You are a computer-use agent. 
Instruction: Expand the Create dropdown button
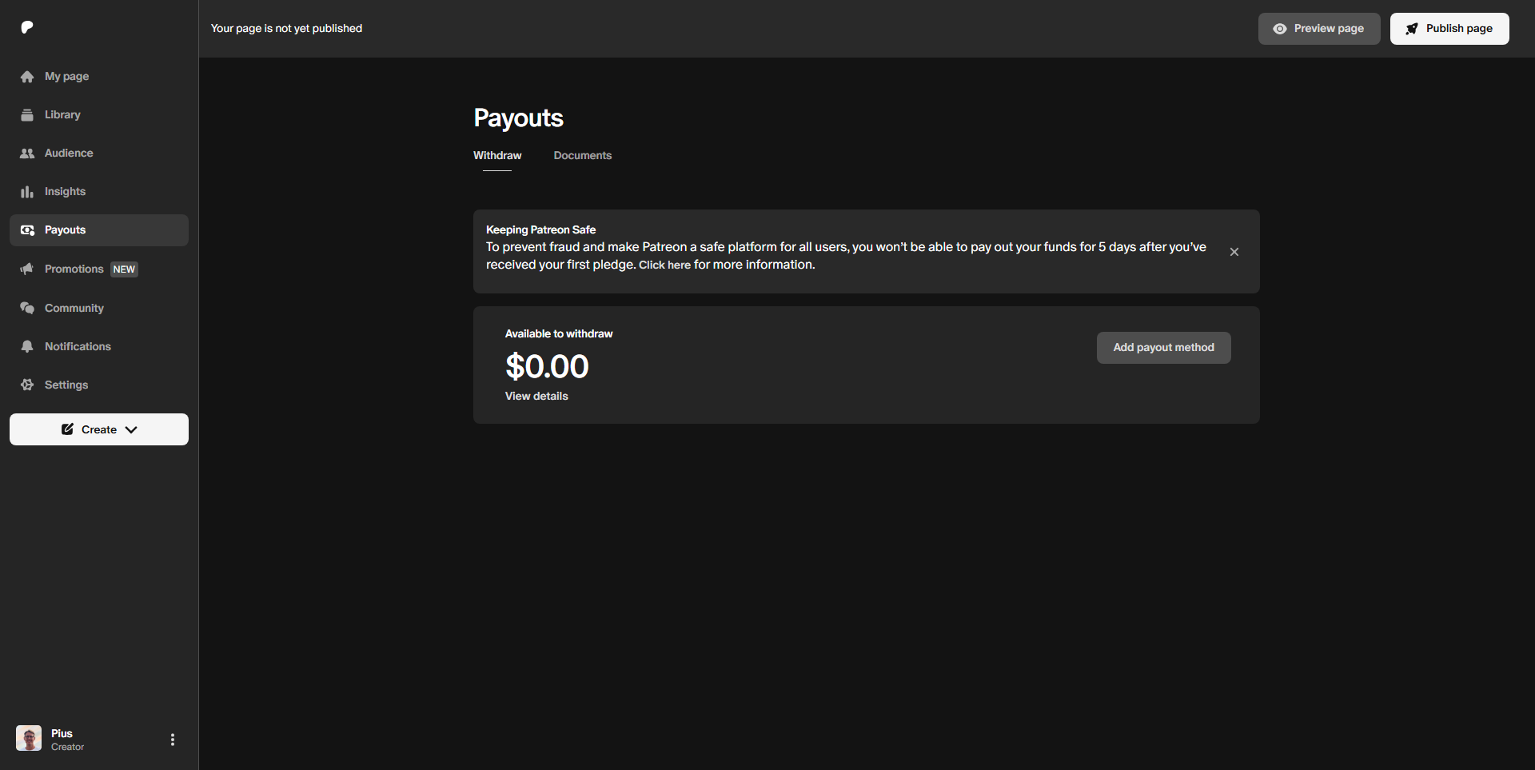[x=99, y=429]
